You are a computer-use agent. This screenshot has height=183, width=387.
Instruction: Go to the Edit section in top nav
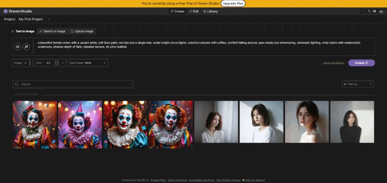point(194,11)
